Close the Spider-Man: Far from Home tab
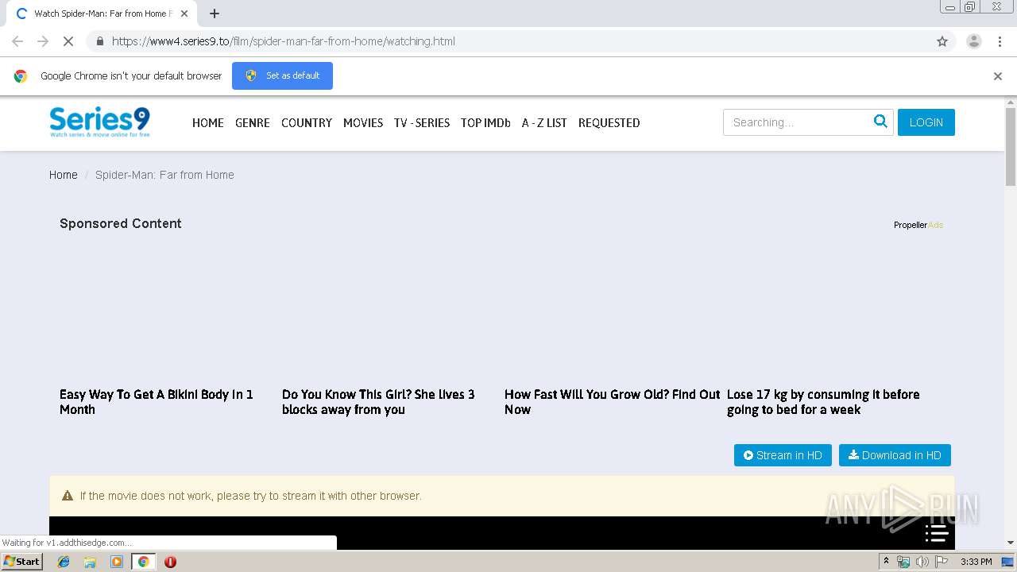Image resolution: width=1017 pixels, height=572 pixels. [185, 14]
